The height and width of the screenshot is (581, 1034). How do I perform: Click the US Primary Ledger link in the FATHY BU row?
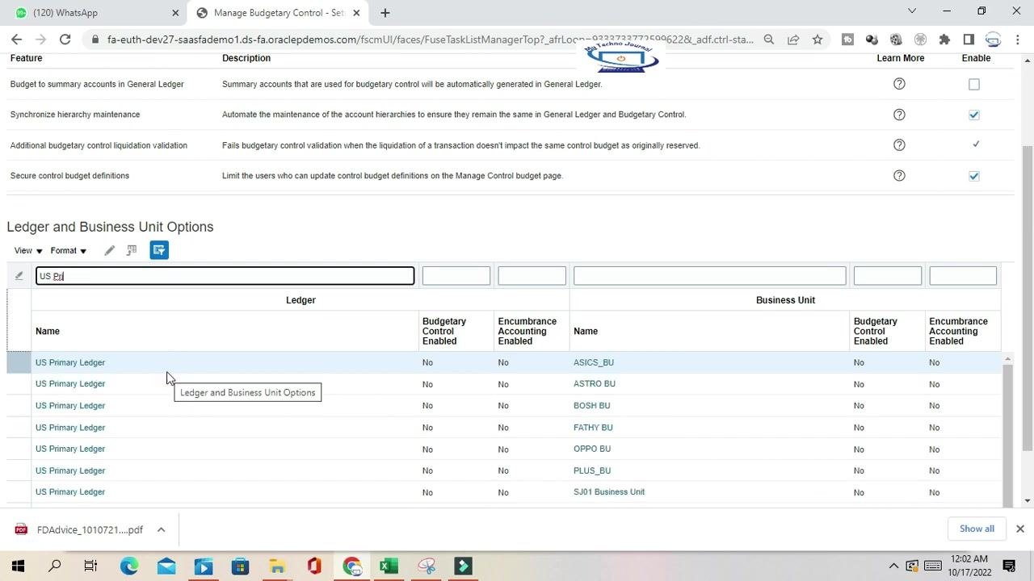(x=70, y=428)
